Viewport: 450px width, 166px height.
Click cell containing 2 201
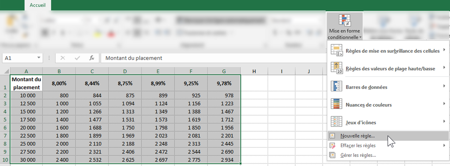click(224, 136)
